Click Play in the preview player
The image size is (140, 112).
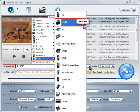14,56
